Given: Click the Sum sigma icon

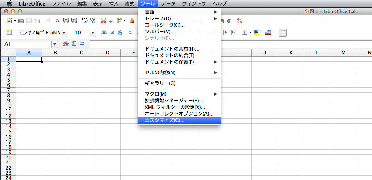Looking at the screenshot, I should tap(73, 44).
